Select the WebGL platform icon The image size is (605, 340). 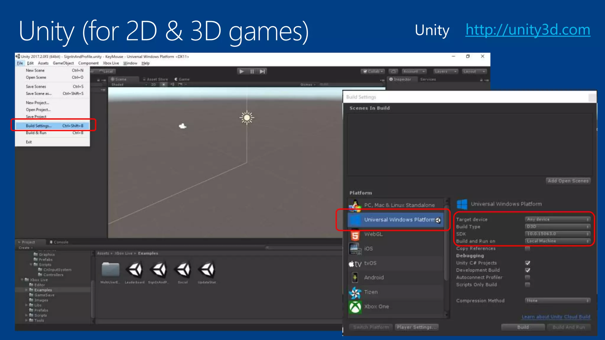355,235
